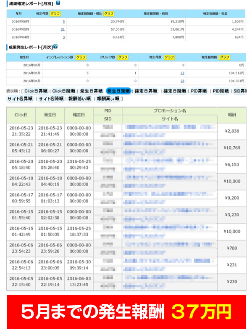The image size is (252, 330).
Task: Open help icon beside 成果確定レポート[月別]
Action: [x=58, y=3]
